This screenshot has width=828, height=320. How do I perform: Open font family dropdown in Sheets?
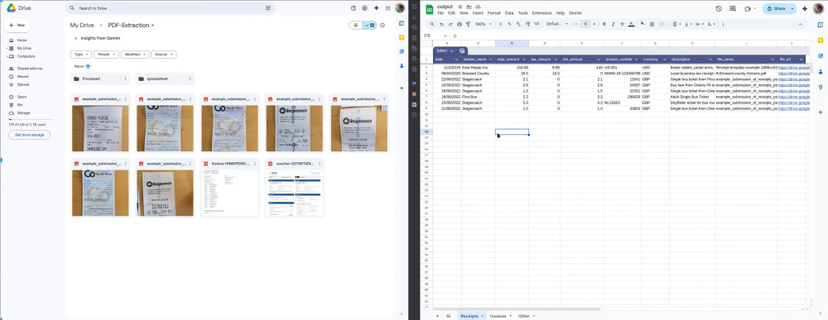click(557, 24)
